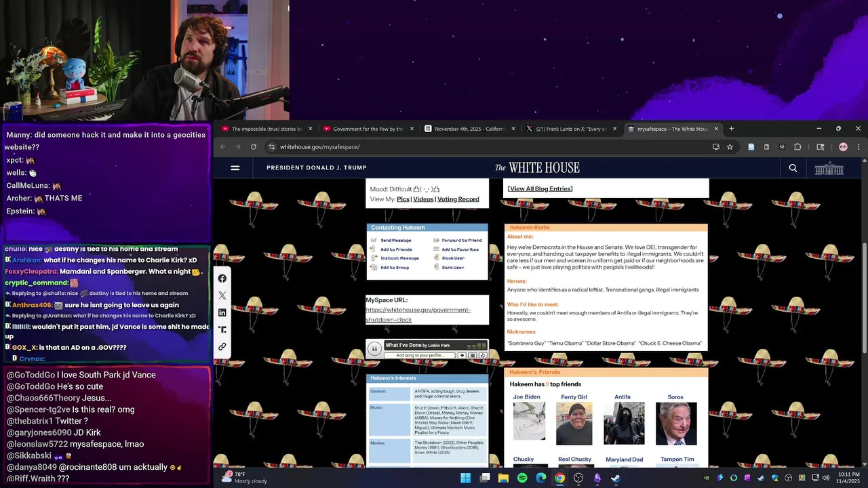Click the page vertical scrollbar thumb

[x=864, y=298]
